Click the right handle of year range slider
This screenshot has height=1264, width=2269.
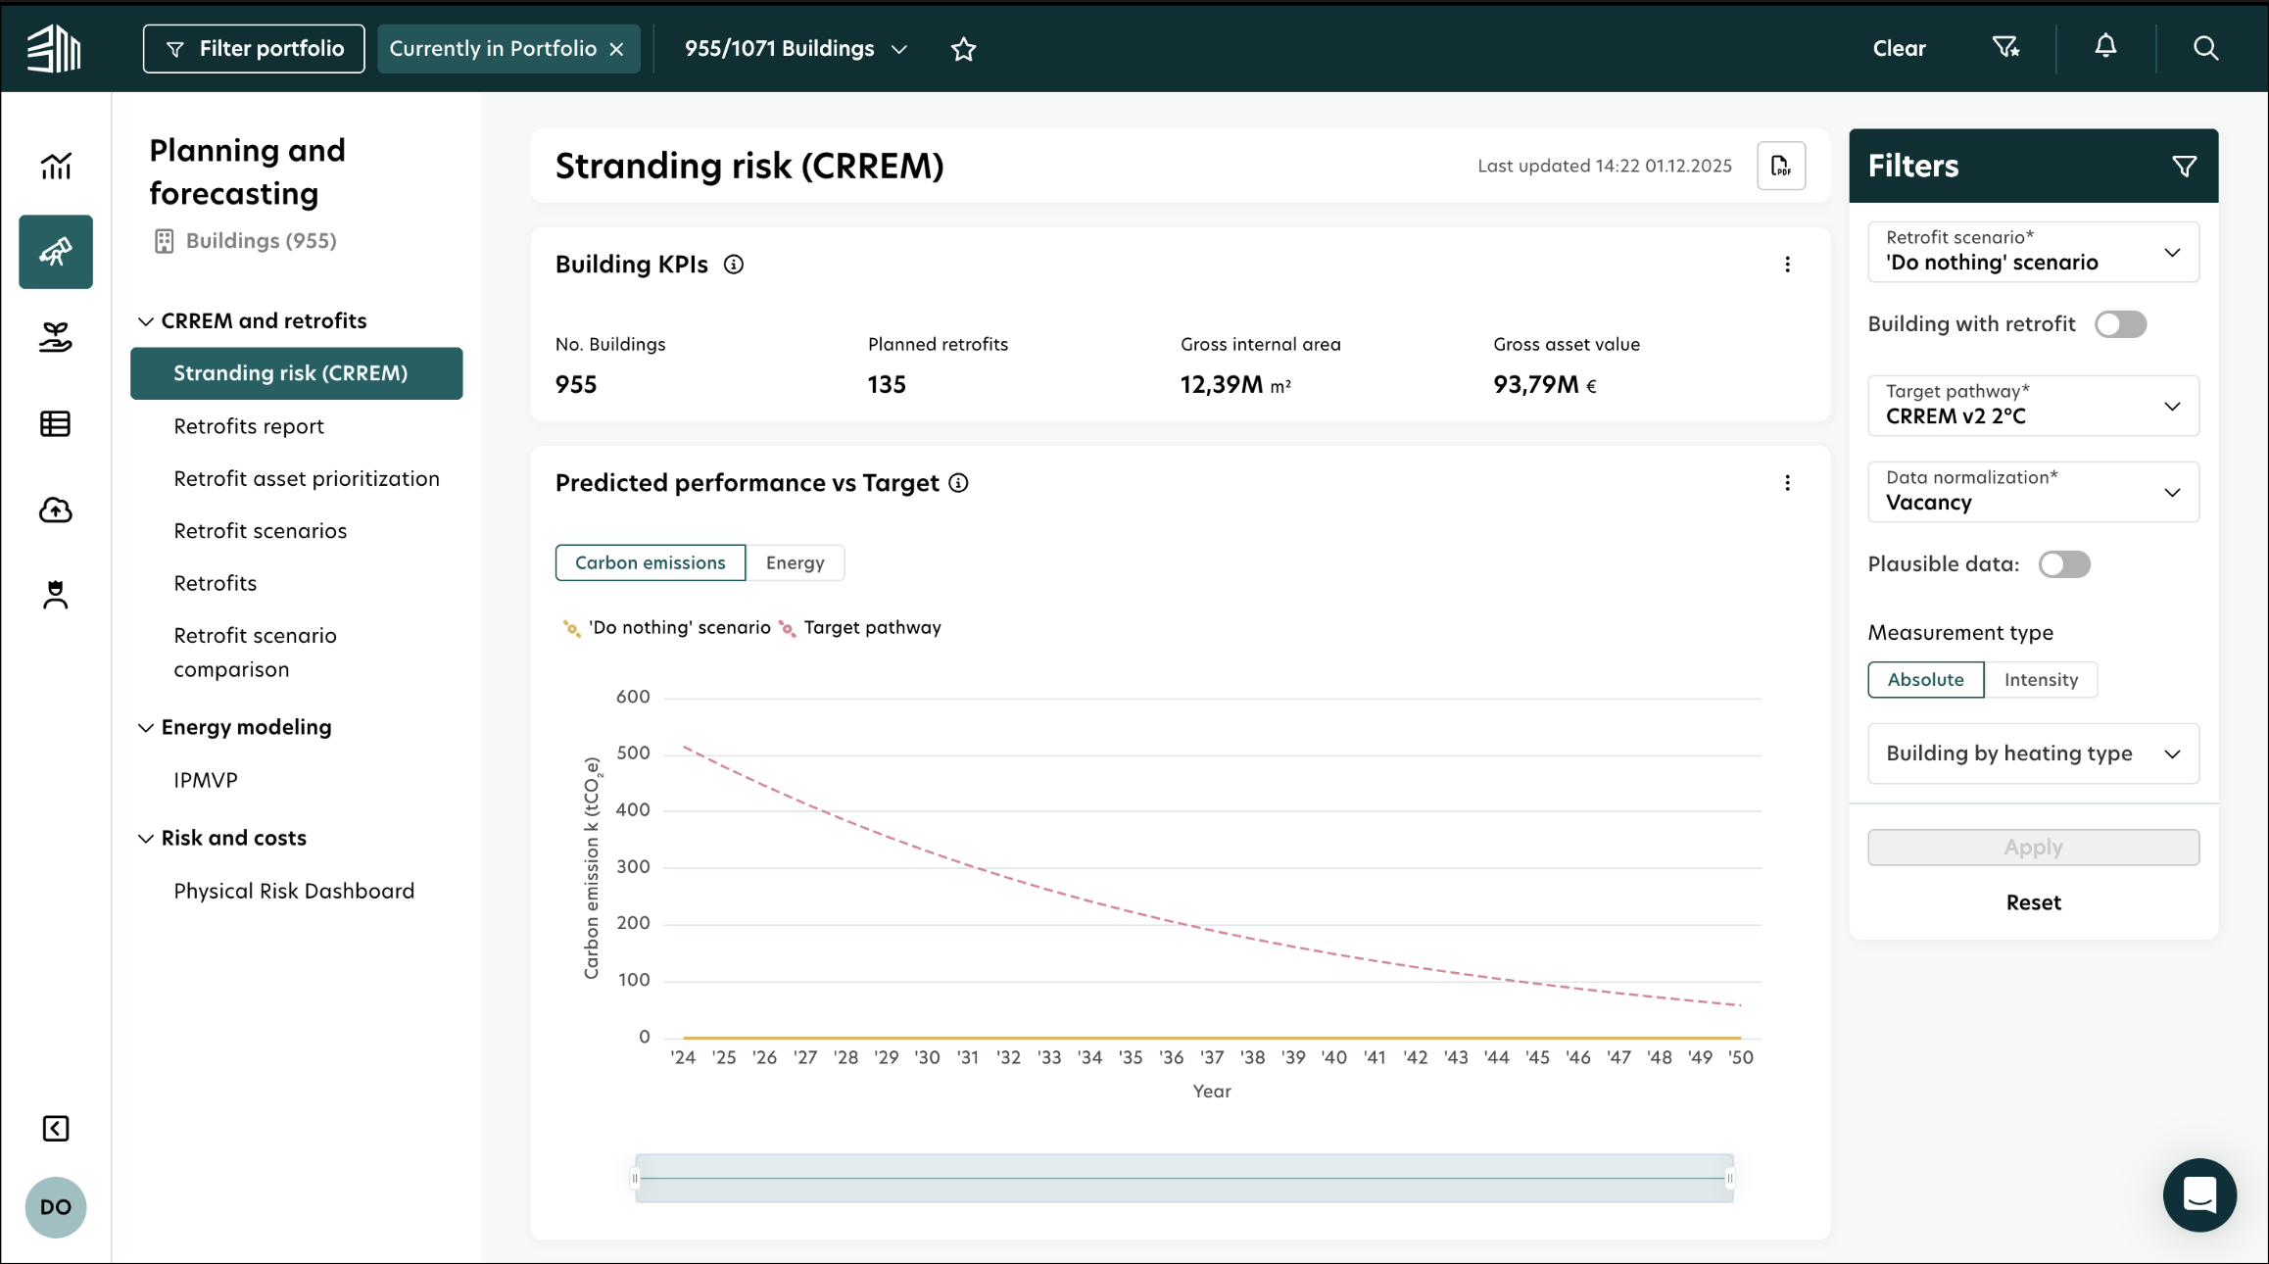click(1730, 1179)
